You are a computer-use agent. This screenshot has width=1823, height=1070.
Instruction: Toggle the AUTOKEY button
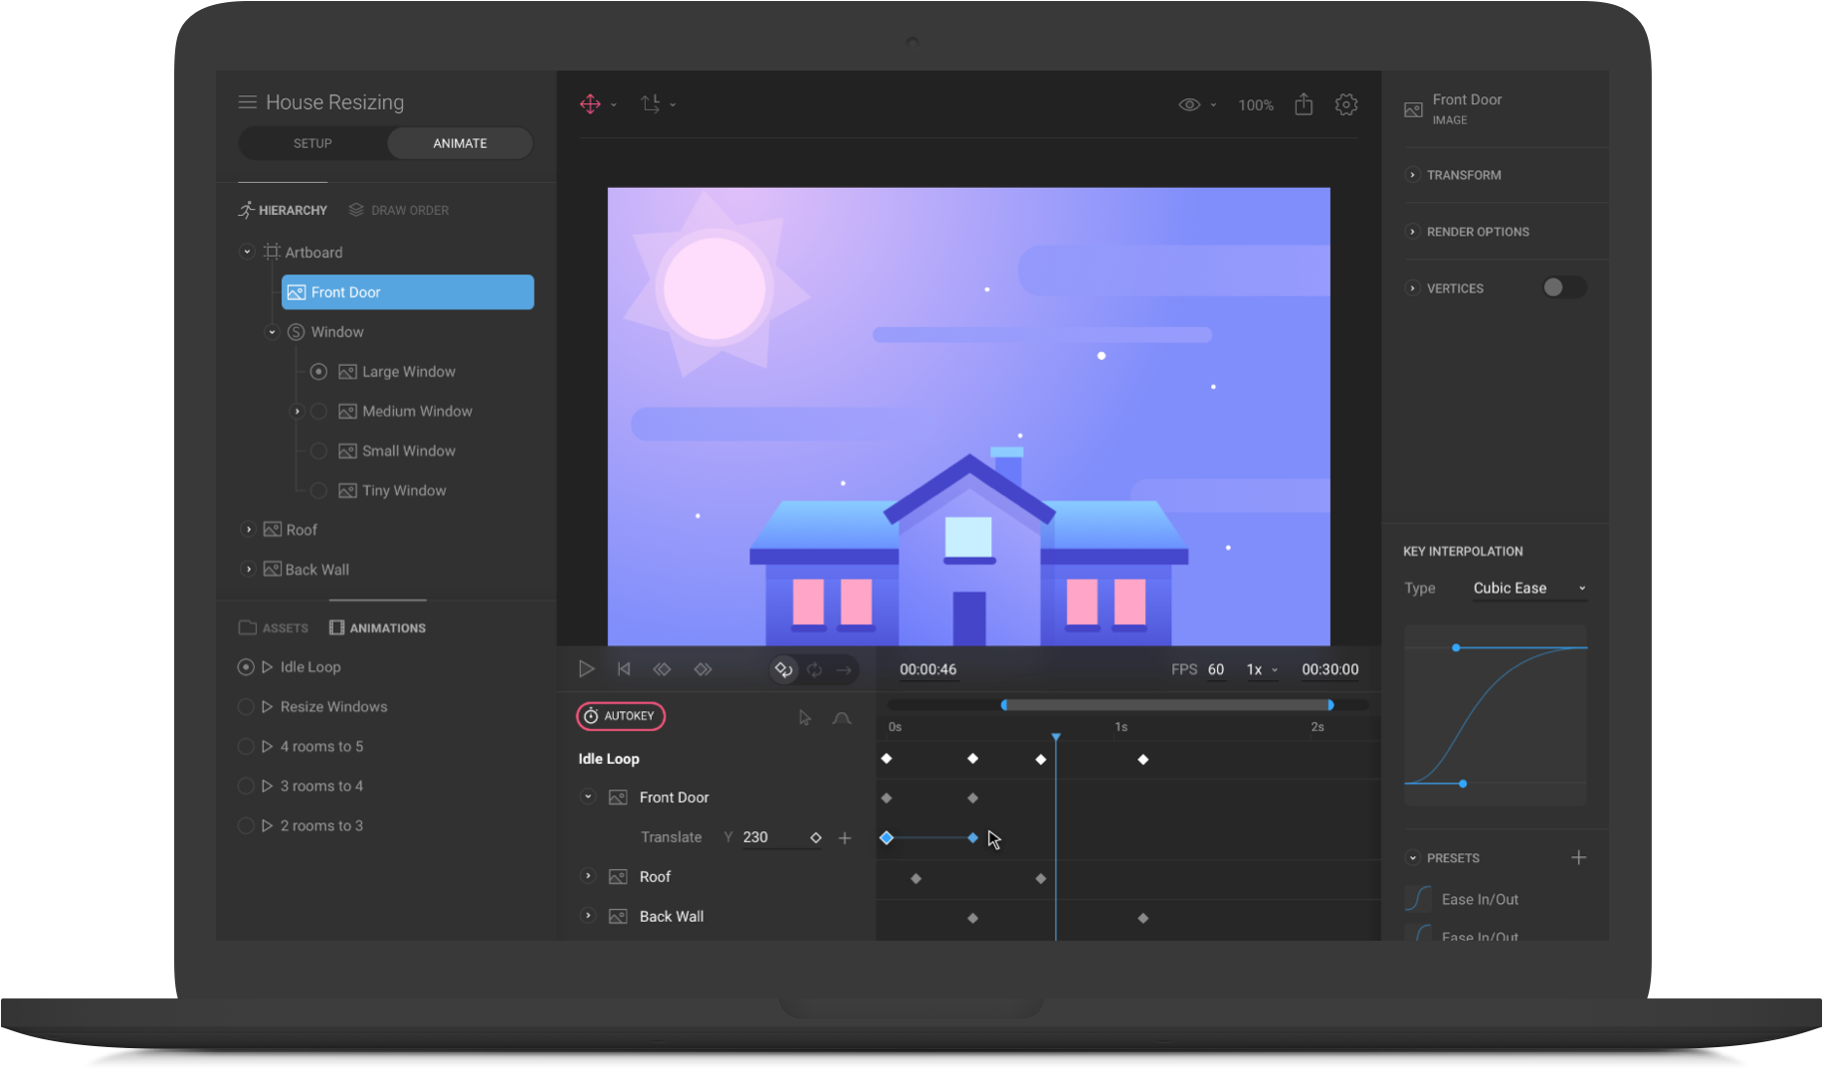click(621, 716)
